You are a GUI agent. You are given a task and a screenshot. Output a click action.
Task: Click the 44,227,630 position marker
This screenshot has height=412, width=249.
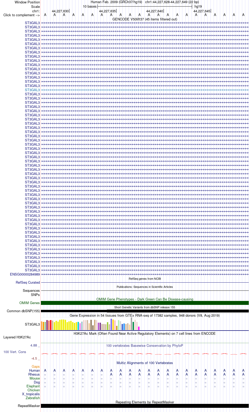[60, 11]
